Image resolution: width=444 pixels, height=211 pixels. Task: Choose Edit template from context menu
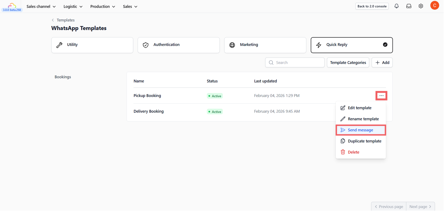361,108
